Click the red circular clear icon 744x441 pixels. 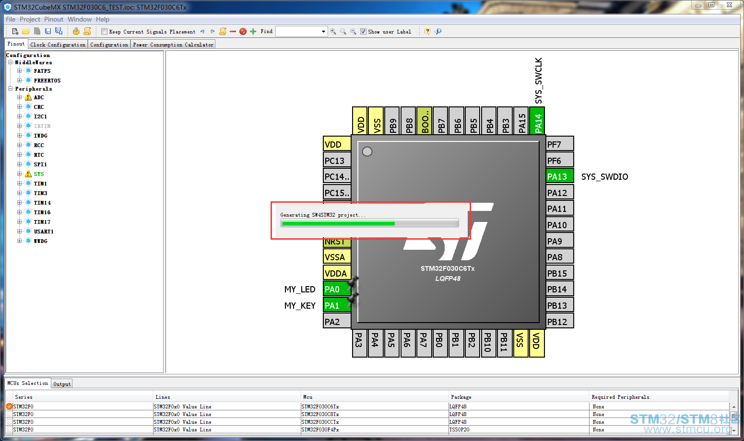tap(243, 32)
